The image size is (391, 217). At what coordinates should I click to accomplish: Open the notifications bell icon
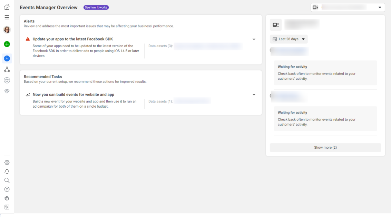click(x=7, y=171)
